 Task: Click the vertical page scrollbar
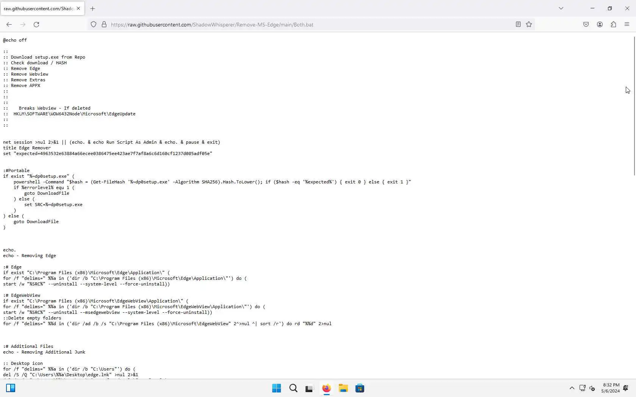(x=634, y=106)
